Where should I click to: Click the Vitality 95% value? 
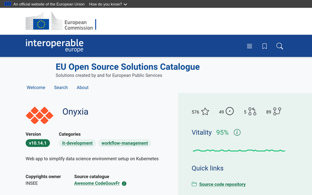tap(222, 133)
